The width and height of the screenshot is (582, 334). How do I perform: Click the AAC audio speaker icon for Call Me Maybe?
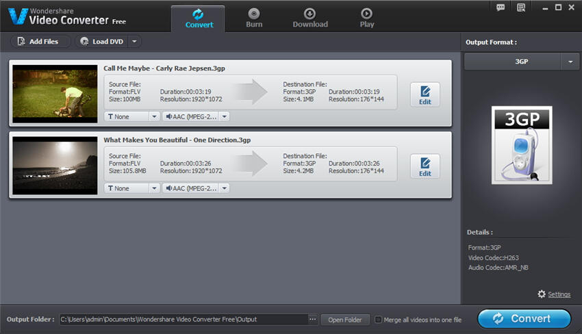click(169, 116)
